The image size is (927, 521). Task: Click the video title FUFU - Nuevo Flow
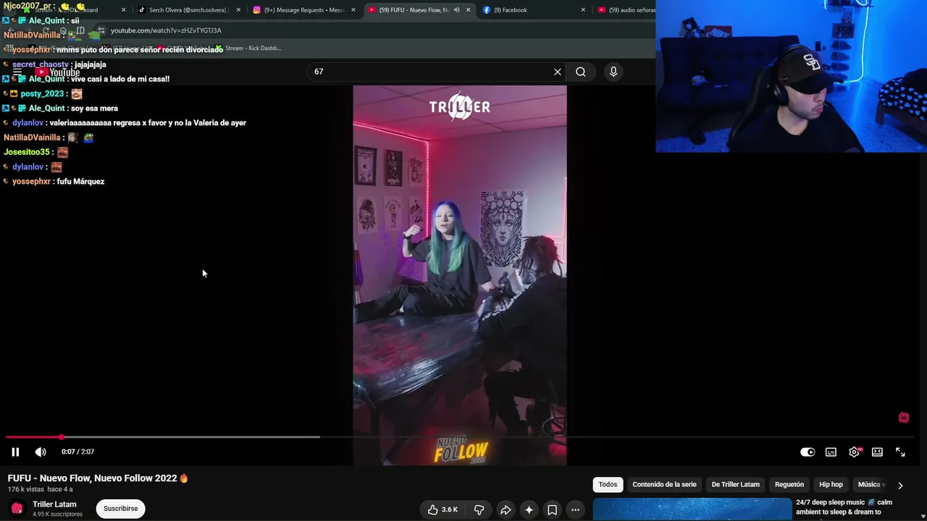[98, 478]
